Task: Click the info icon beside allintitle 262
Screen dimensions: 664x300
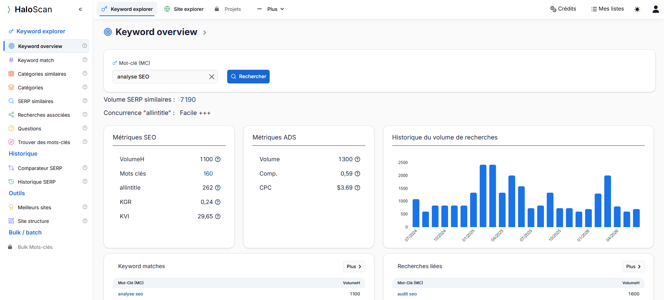Action: [218, 188]
